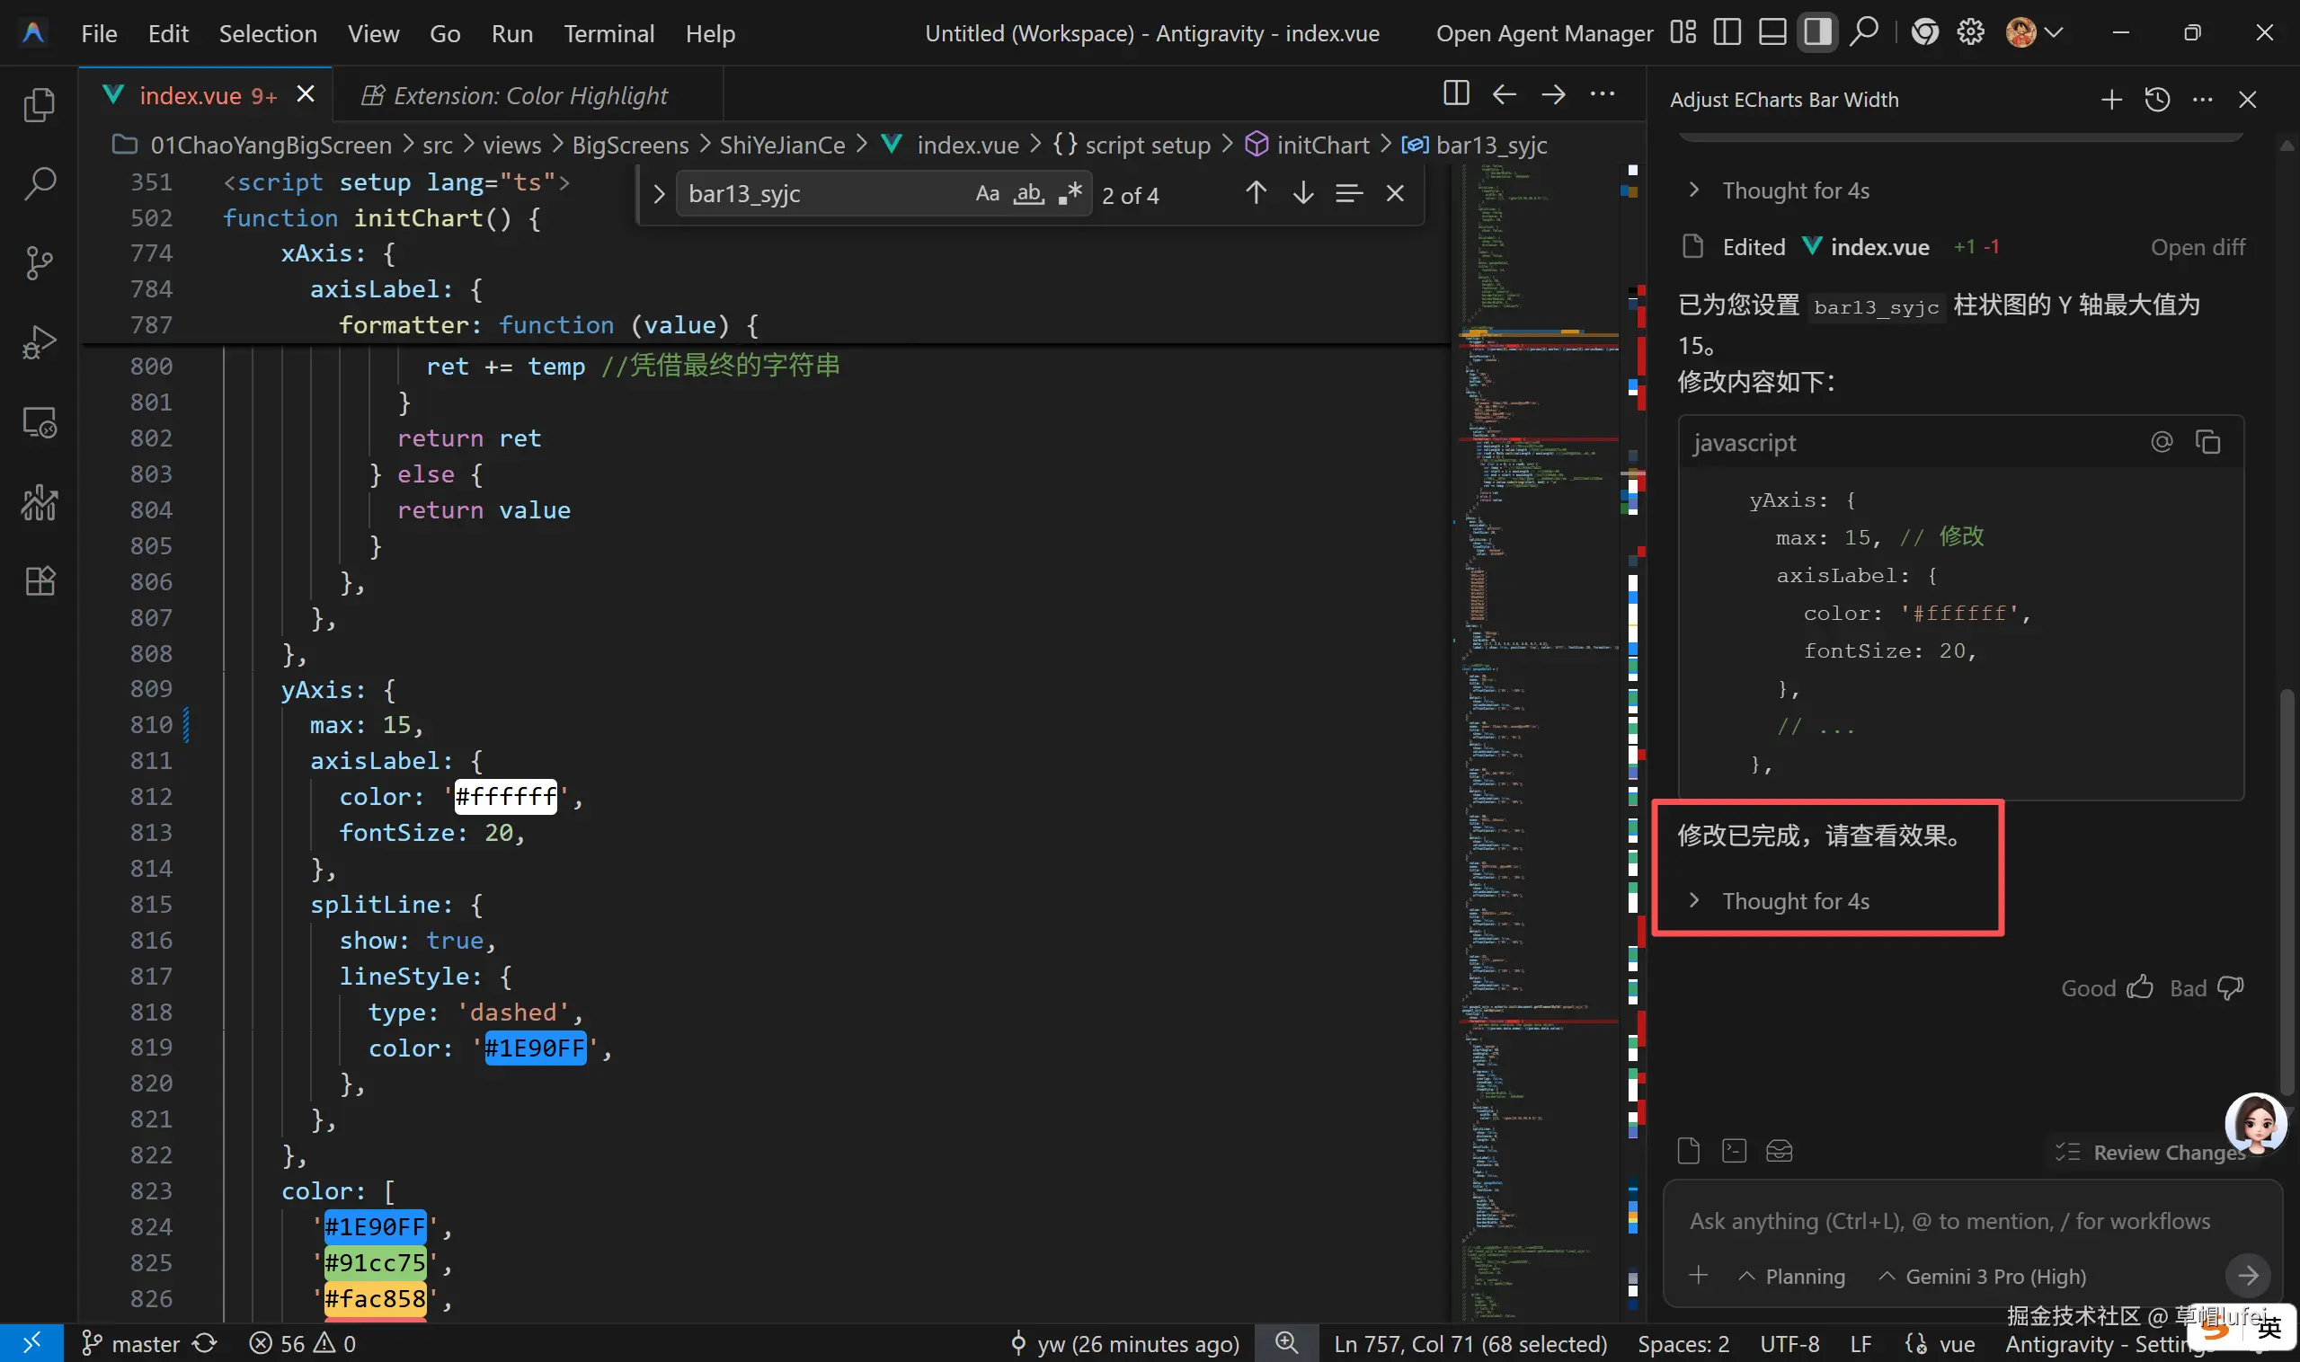
Task: Split the editor to the right
Action: click(x=1455, y=93)
